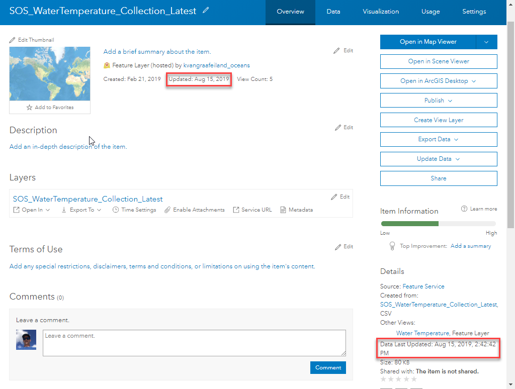Open the SOS_WaterTemperature_Collection_Latest layer link
This screenshot has width=515, height=389.
pyautogui.click(x=88, y=199)
